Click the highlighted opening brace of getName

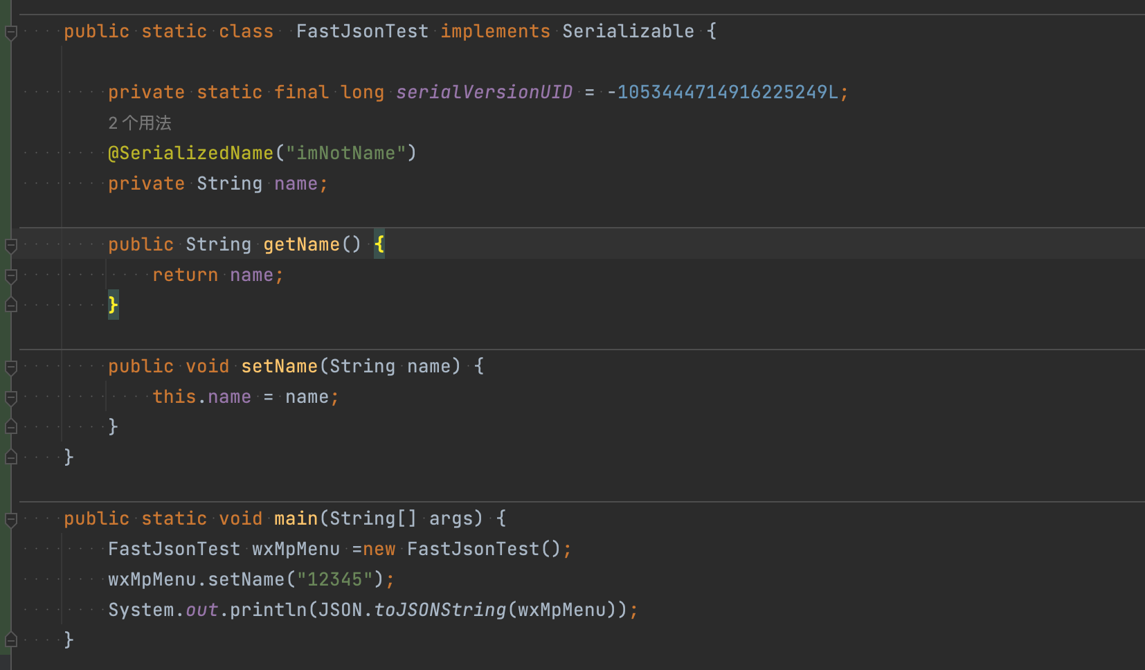[x=379, y=244]
